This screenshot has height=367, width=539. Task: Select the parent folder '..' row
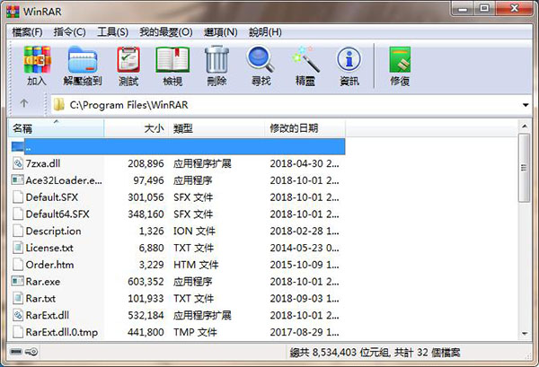coord(177,147)
